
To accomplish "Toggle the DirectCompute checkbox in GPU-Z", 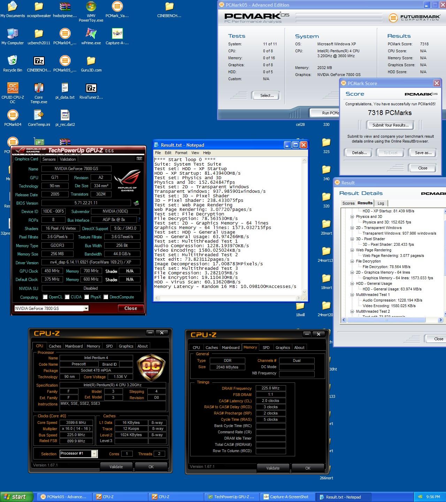I will (x=106, y=297).
